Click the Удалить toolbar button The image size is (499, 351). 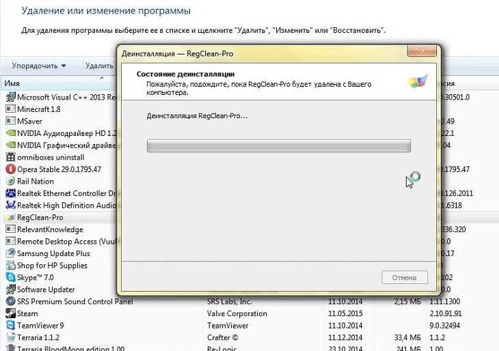click(99, 66)
